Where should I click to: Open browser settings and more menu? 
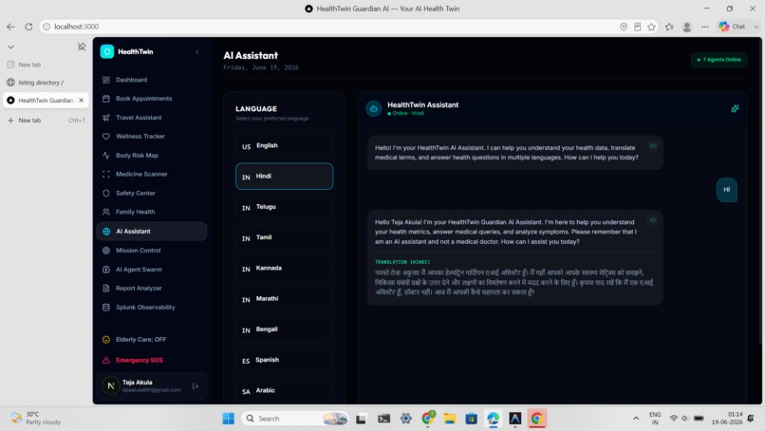705,27
